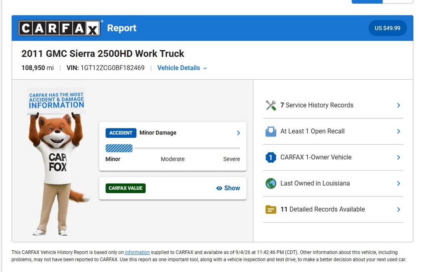
Task: Click the blue 1-Owner badge icon
Action: point(271,157)
